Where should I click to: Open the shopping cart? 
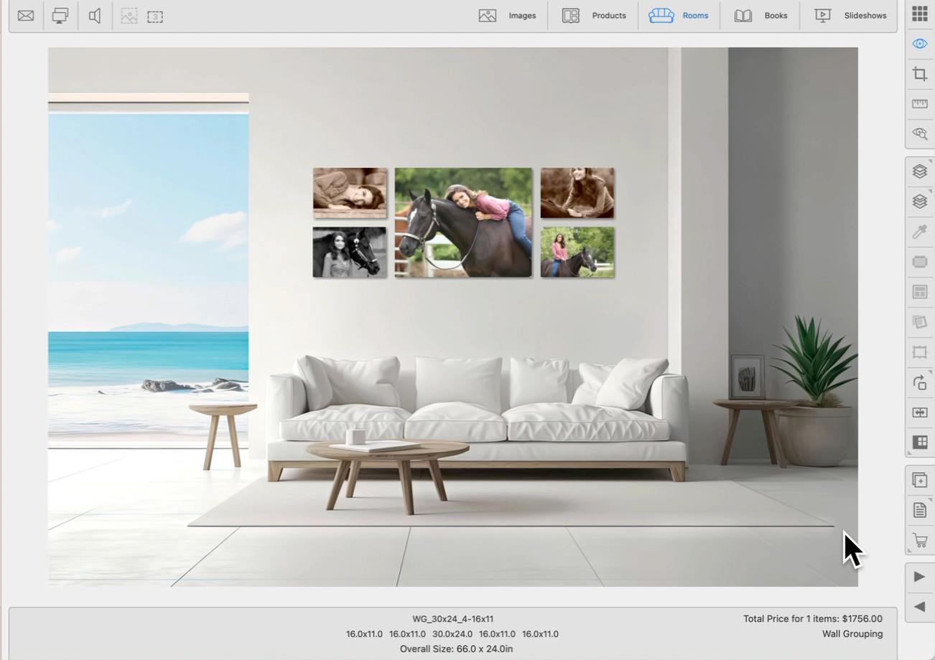[x=919, y=540]
